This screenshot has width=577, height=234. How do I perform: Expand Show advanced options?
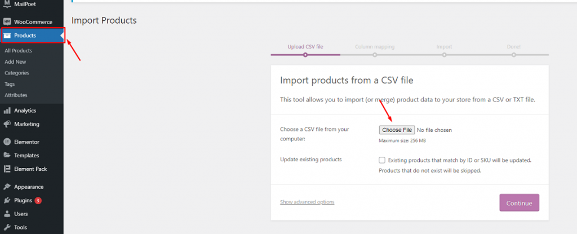(307, 202)
